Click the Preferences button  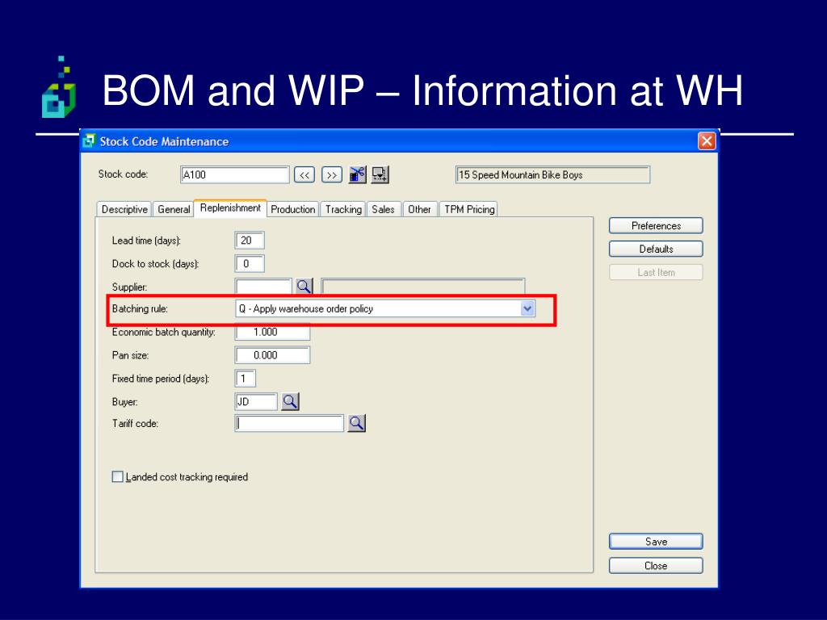point(656,226)
